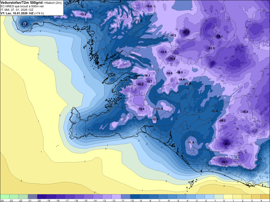
Task: Click the legend swatch labeled -21
Action: click(33, 197)
